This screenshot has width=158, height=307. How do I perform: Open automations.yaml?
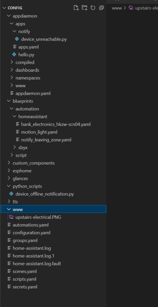31,225
